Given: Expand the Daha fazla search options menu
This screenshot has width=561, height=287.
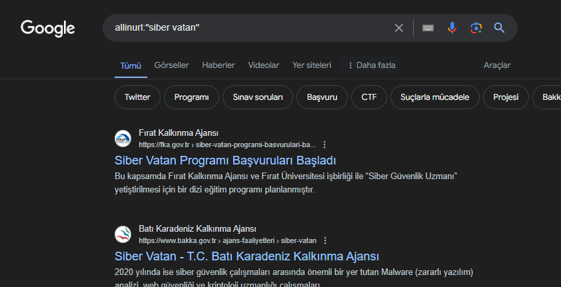Looking at the screenshot, I should point(371,65).
